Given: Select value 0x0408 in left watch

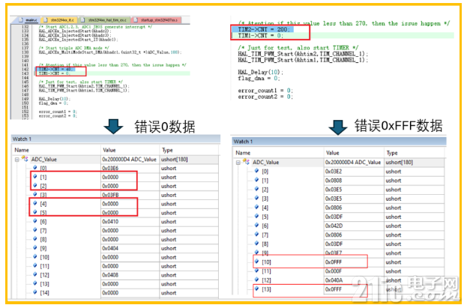Looking at the screenshot, I should pyautogui.click(x=110, y=275).
